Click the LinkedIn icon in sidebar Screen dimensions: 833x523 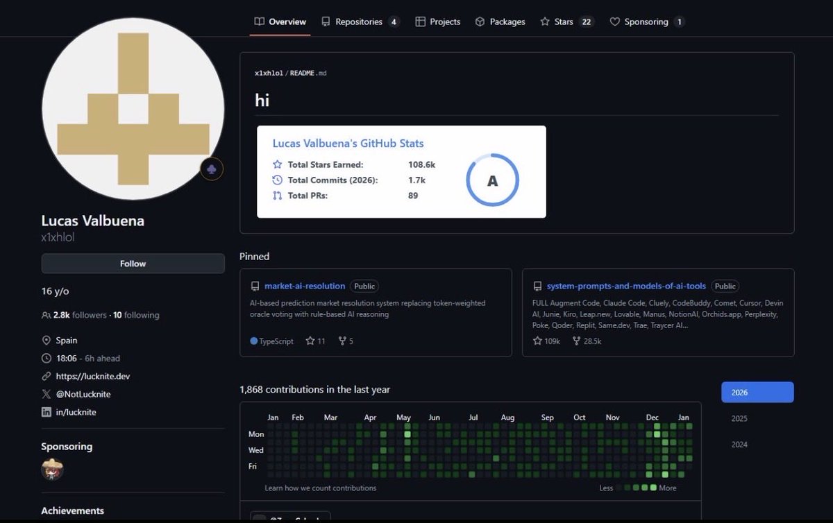click(47, 412)
